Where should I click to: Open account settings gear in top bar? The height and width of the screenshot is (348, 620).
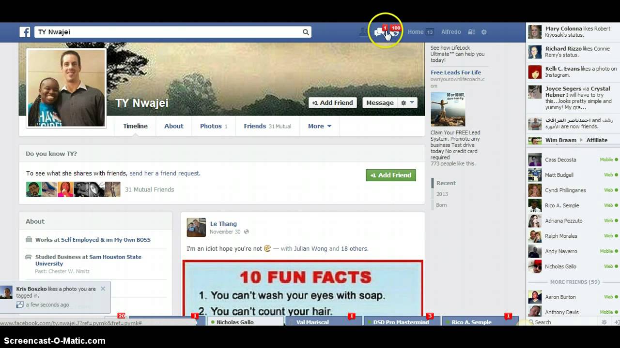tap(483, 32)
